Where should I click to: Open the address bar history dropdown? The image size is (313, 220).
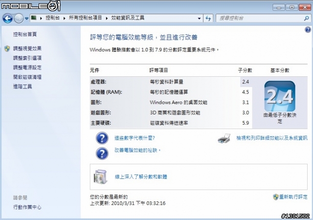(199, 19)
